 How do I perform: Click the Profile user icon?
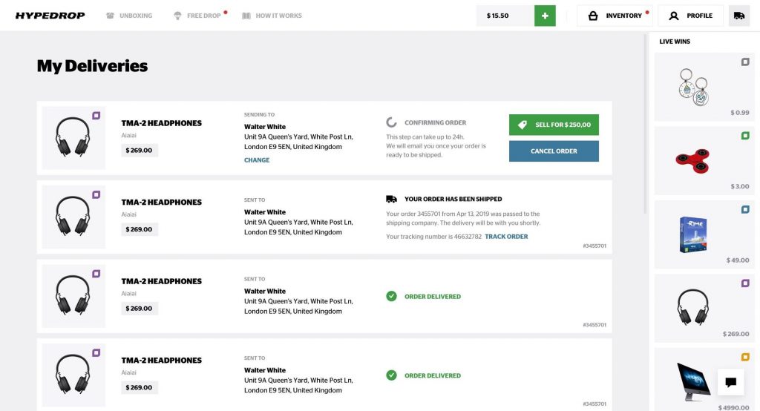[674, 16]
